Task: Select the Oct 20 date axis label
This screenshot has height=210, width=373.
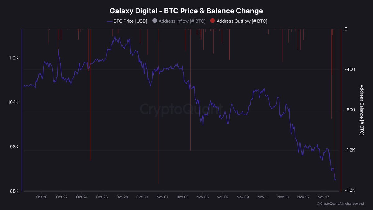Action: [x=42, y=197]
